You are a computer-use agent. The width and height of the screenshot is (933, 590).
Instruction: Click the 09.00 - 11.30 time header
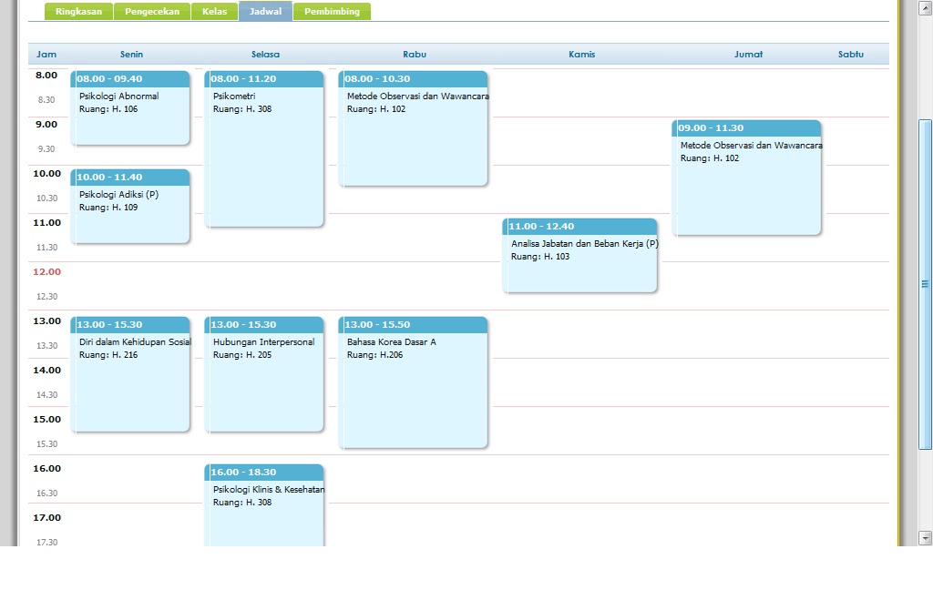coord(747,127)
